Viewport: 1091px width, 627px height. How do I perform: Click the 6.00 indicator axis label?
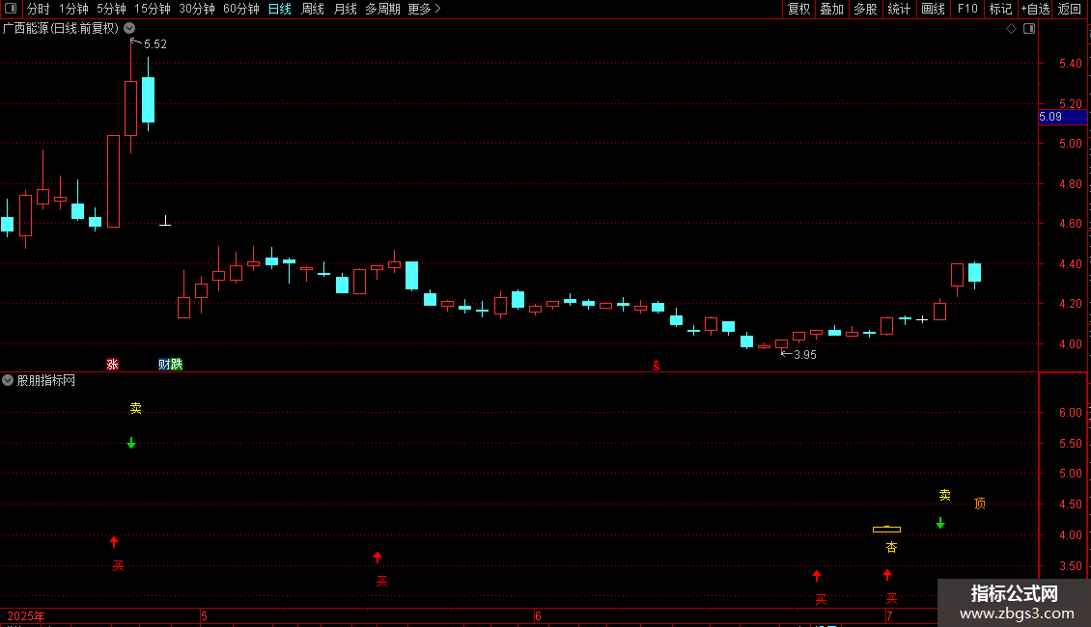point(1070,412)
